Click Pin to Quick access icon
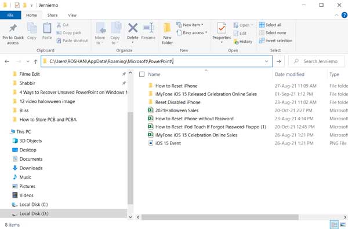 (x=13, y=28)
